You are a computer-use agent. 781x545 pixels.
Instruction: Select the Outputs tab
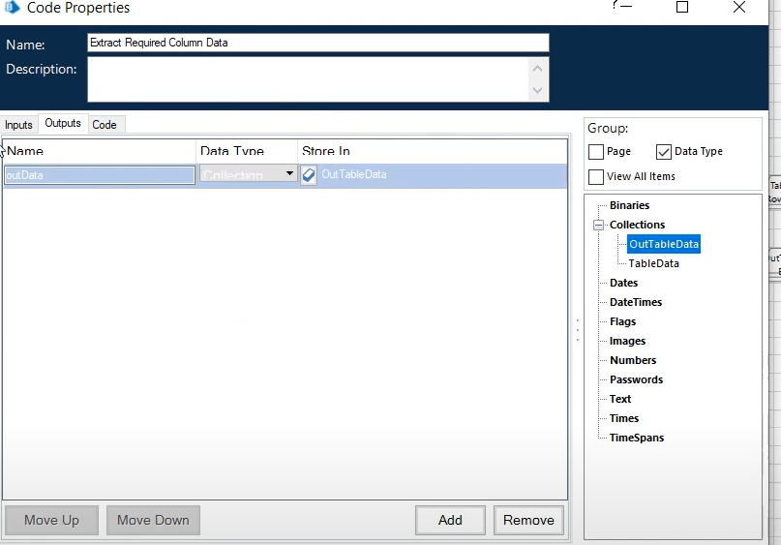click(63, 123)
